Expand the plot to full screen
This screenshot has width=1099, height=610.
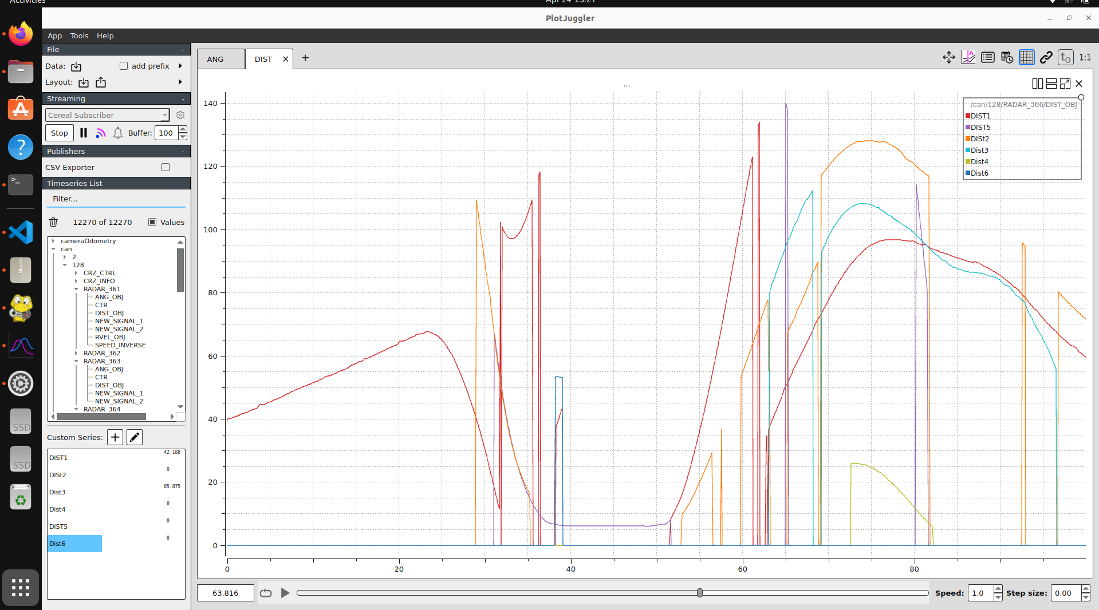[1065, 84]
